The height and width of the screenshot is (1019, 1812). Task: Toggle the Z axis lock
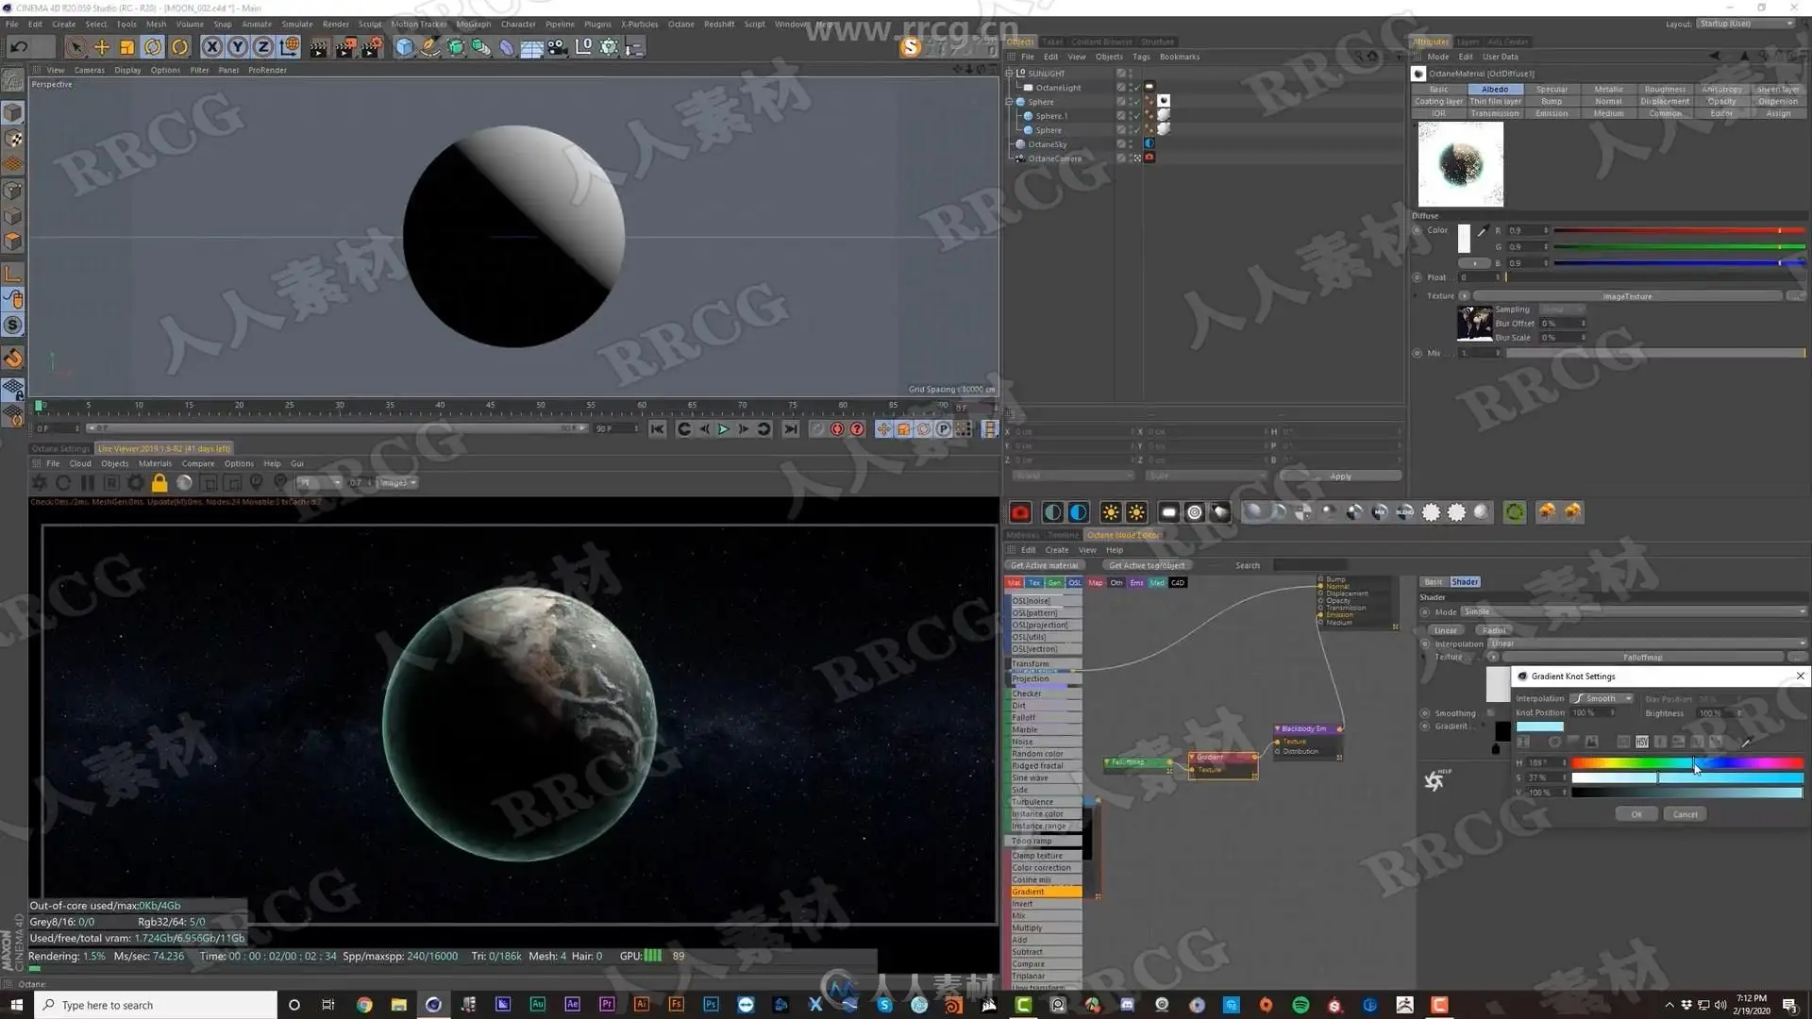[x=263, y=47]
